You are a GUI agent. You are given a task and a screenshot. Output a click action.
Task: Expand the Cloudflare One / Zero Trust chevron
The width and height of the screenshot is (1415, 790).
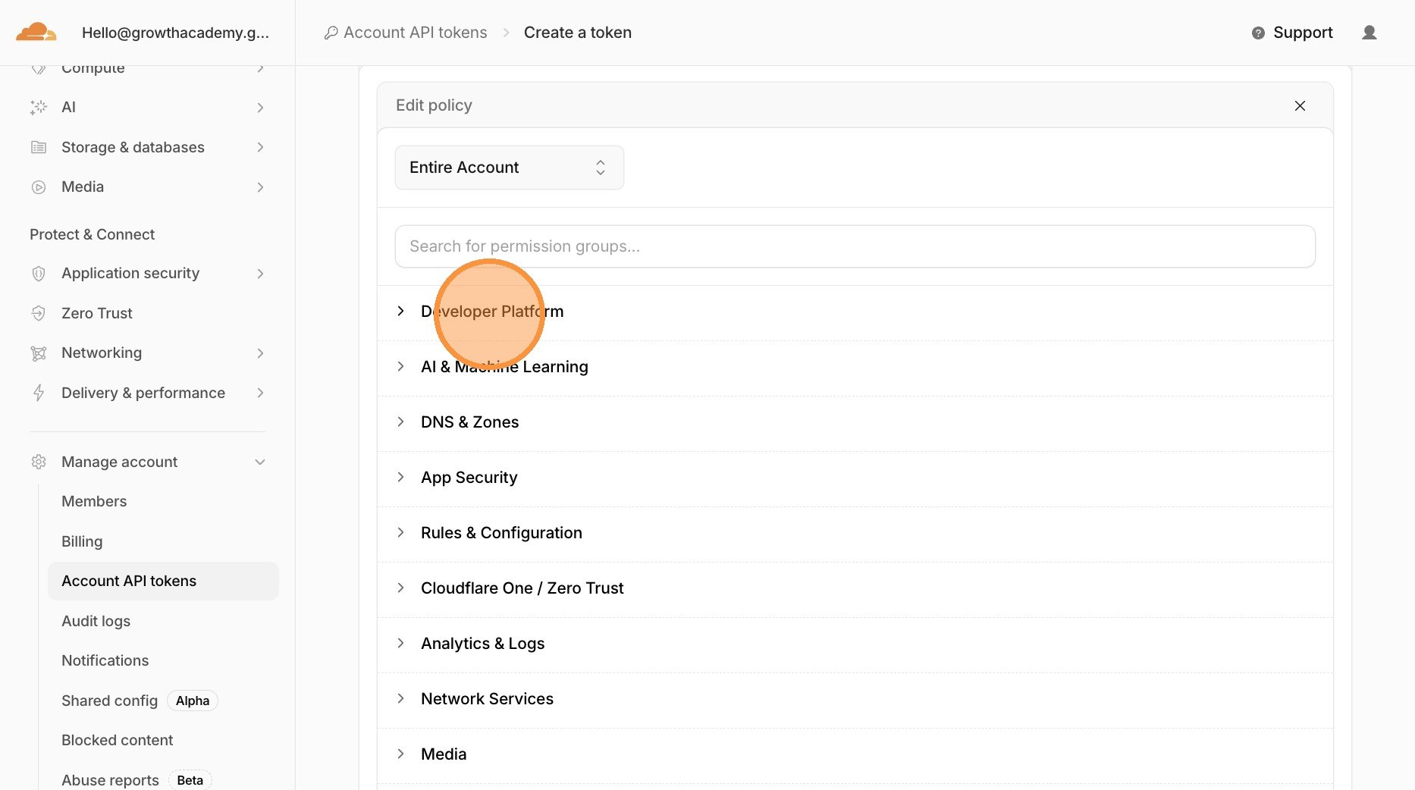click(400, 588)
